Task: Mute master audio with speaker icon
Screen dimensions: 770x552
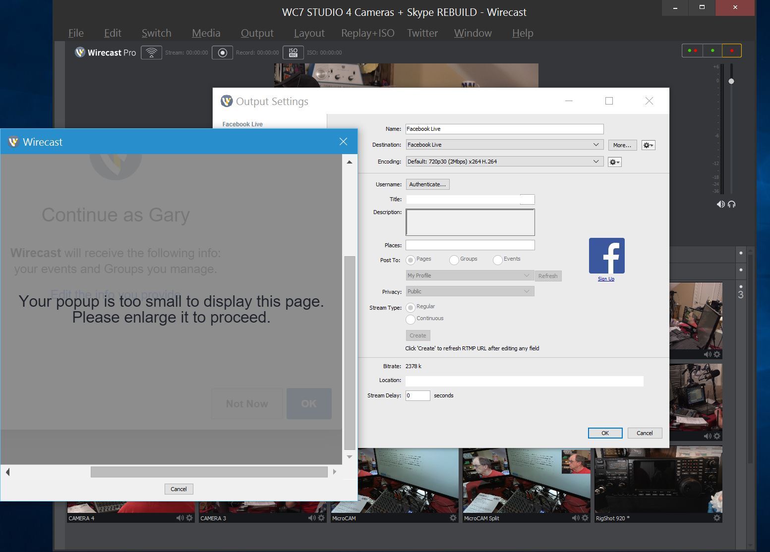Action: pos(720,204)
